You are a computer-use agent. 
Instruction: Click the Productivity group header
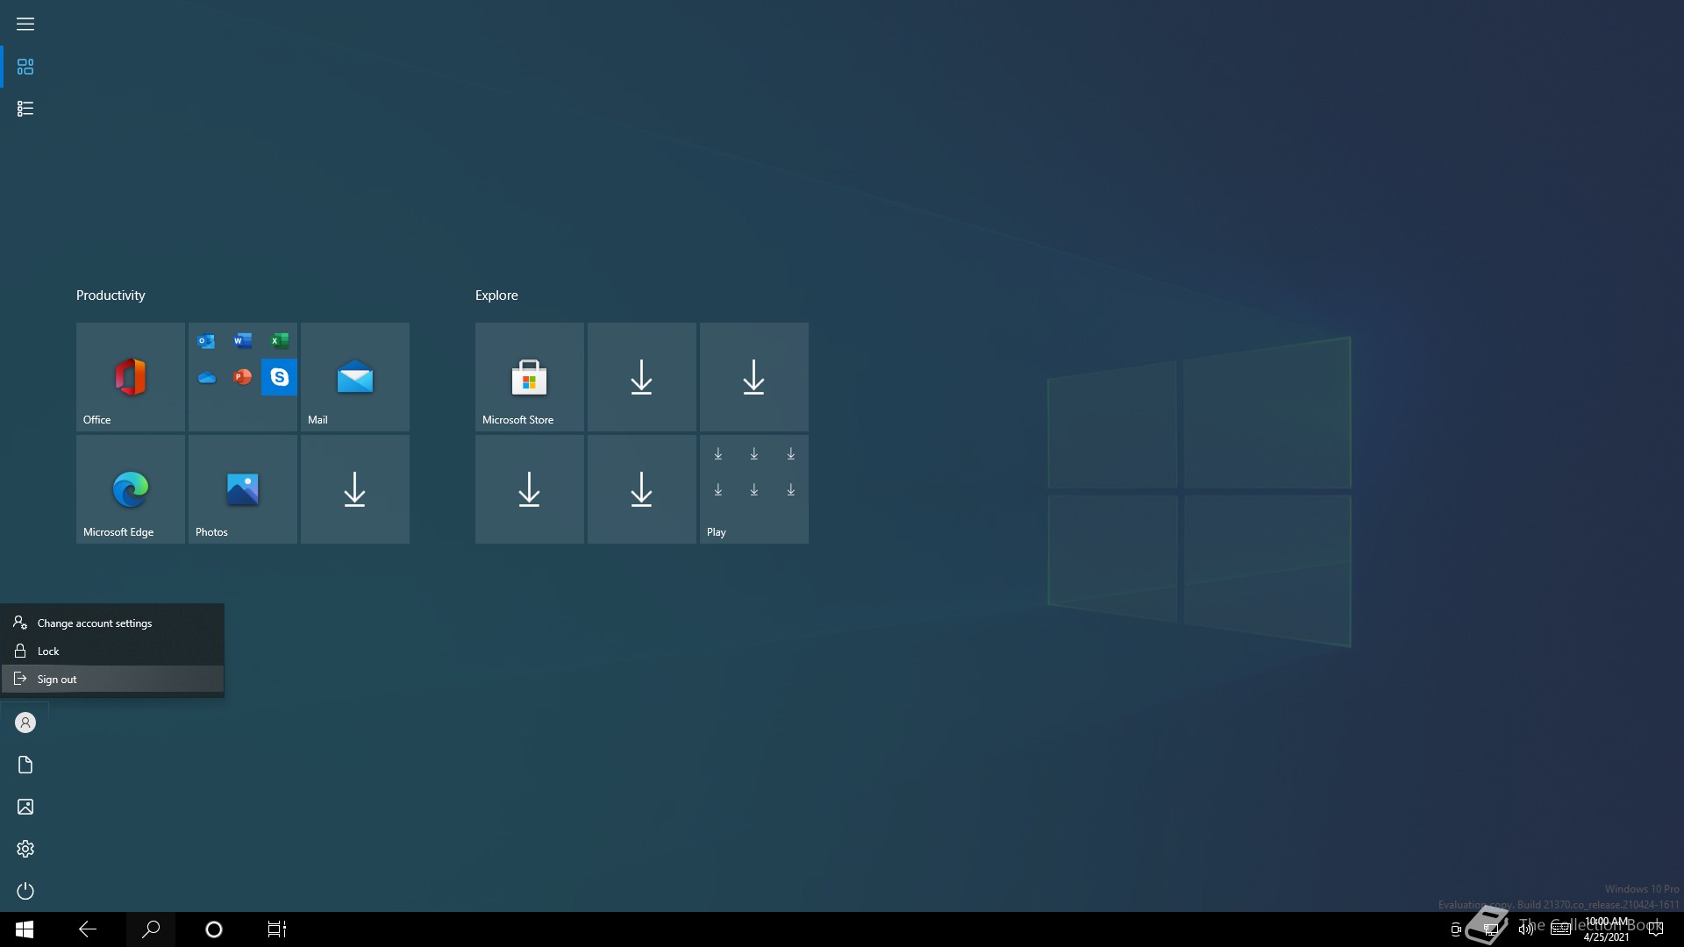tap(111, 295)
